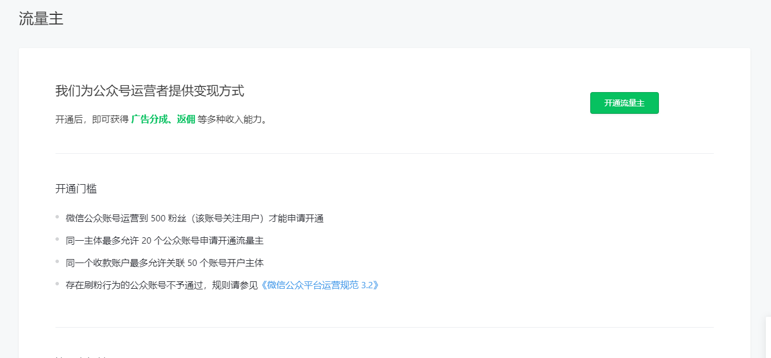Click the green 开通流量主 button
Viewport: 771px width, 358px height.
[x=624, y=103]
